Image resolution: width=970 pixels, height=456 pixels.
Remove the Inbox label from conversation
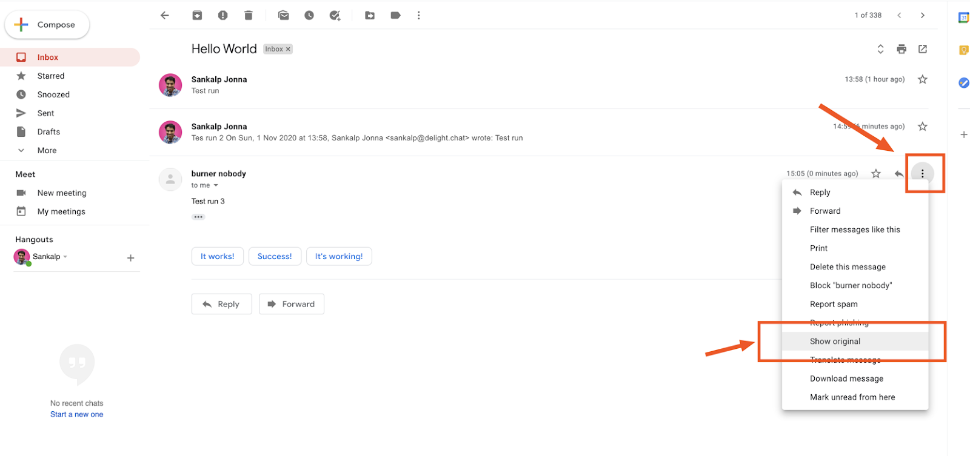pos(288,49)
